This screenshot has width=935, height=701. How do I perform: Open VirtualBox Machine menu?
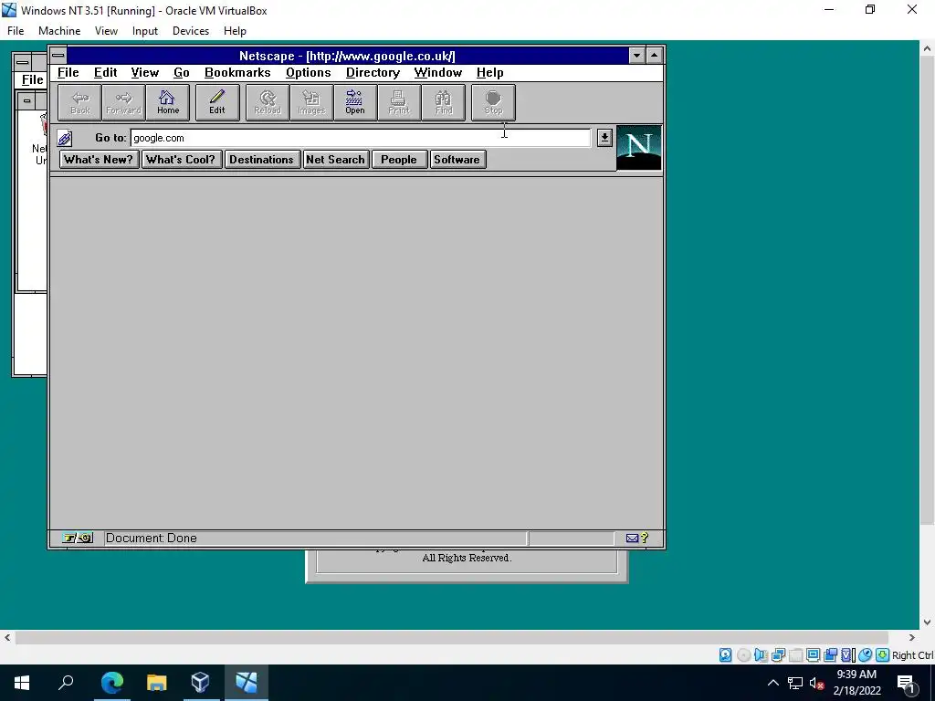(x=59, y=31)
